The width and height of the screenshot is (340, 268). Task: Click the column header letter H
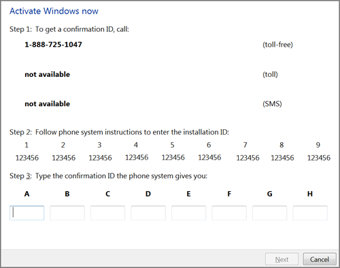(x=310, y=194)
